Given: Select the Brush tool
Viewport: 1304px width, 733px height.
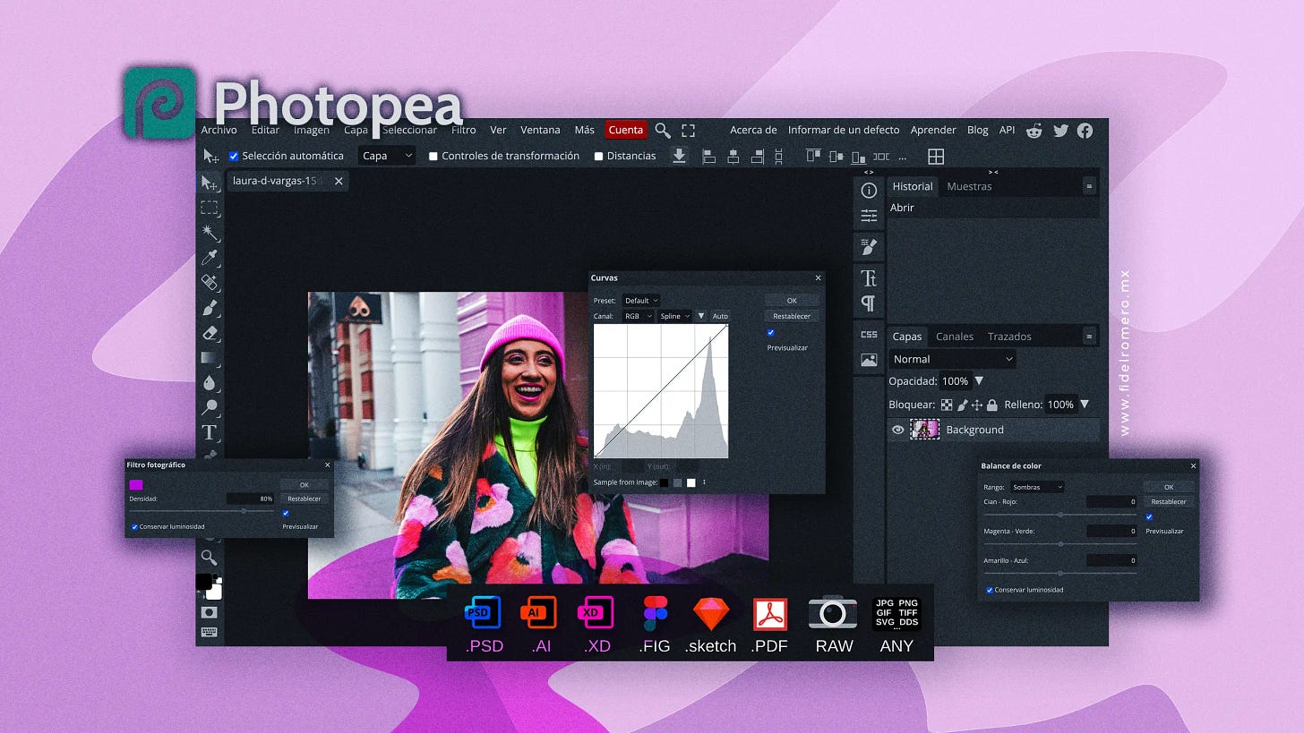Looking at the screenshot, I should tap(210, 308).
